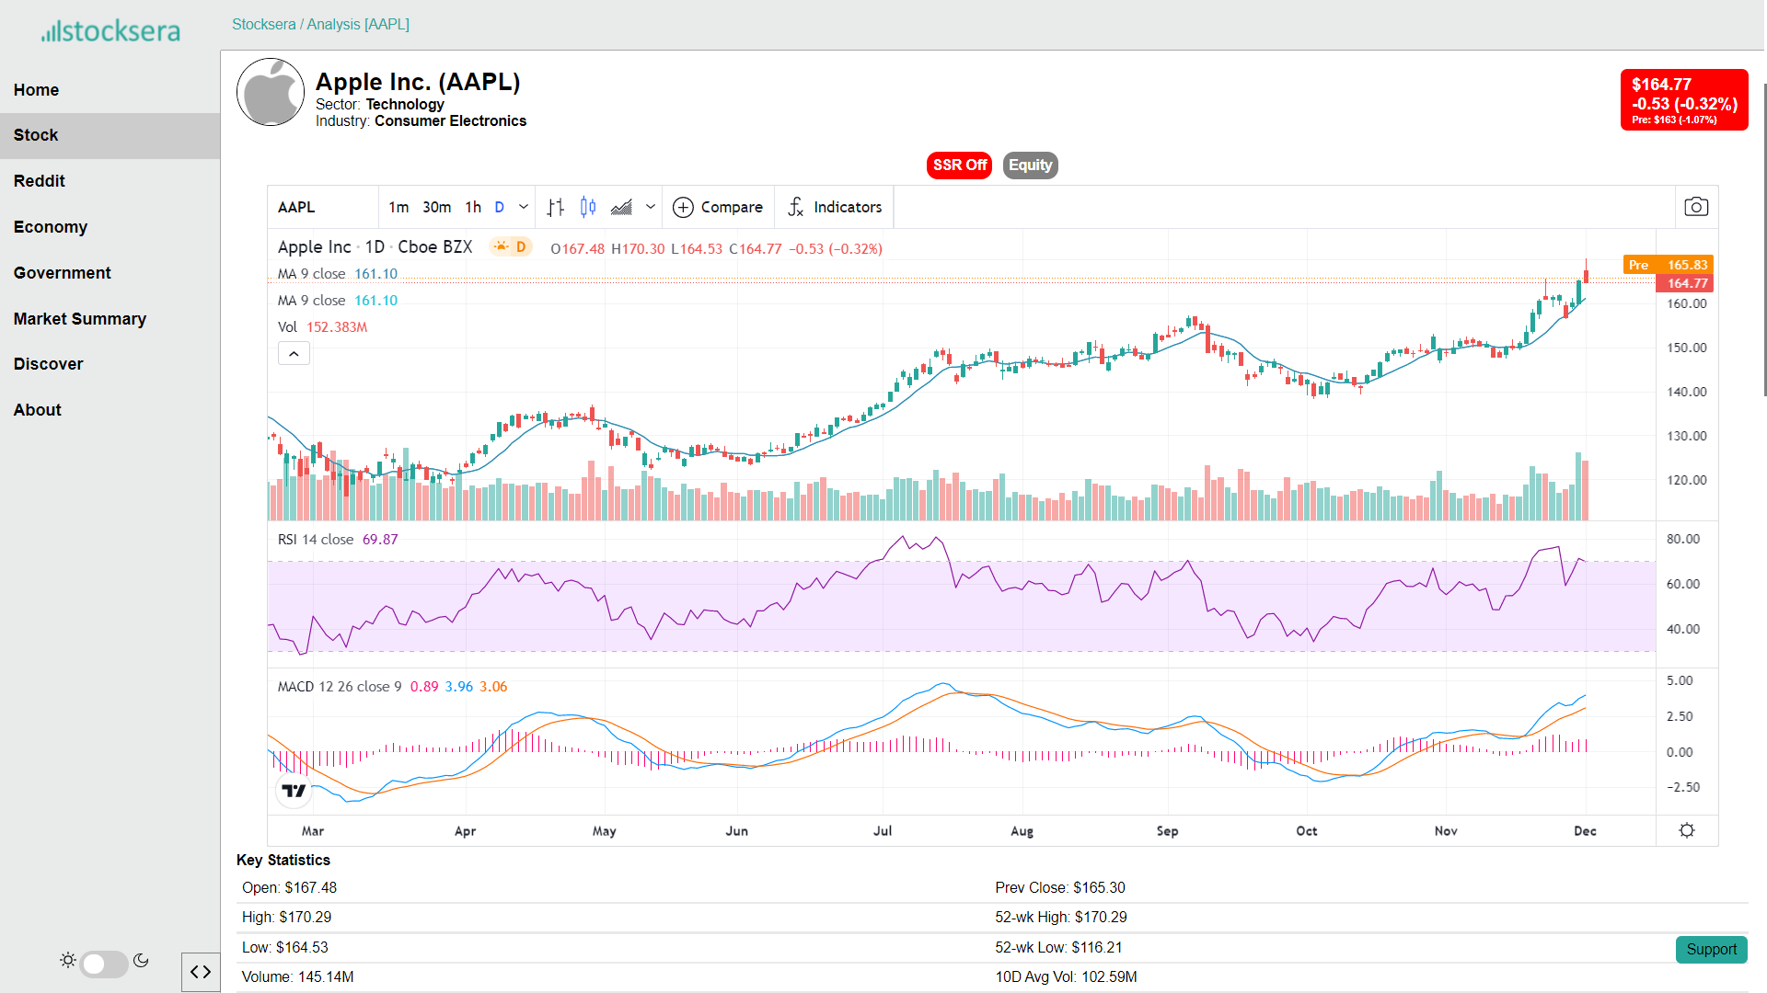Toggle dark mode switch
1767x993 pixels.
point(103,963)
